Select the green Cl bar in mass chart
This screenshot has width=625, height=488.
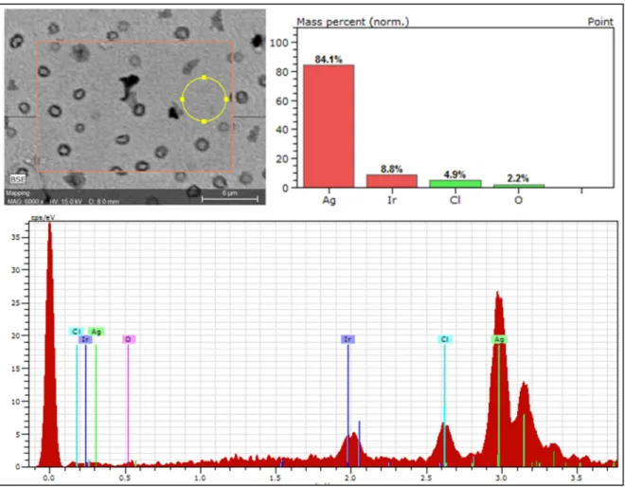[x=455, y=184]
